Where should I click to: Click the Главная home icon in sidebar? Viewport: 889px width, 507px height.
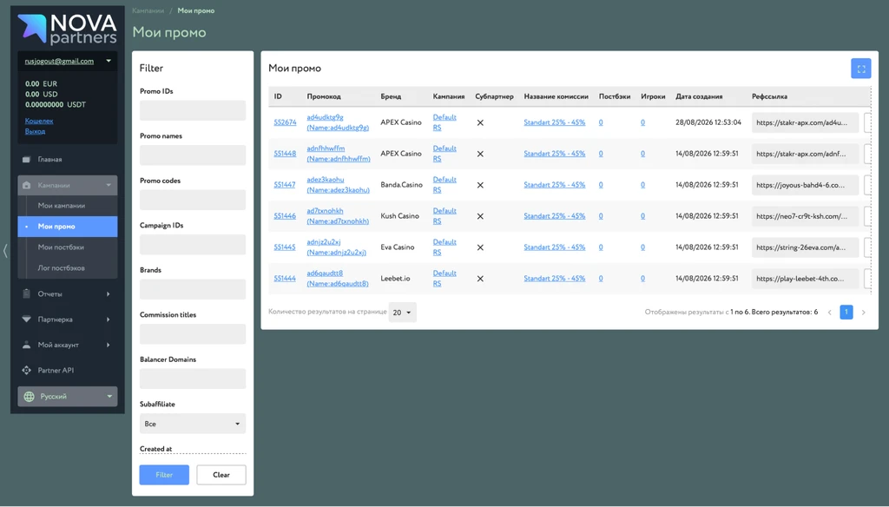(26, 160)
